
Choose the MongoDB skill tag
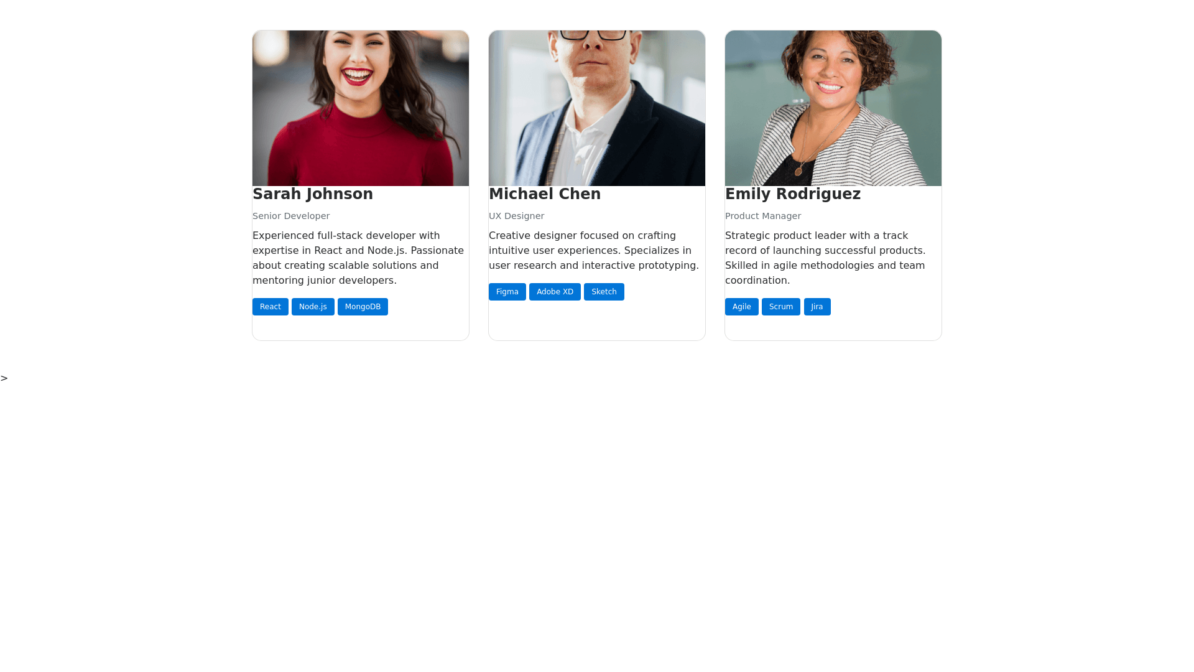pyautogui.click(x=363, y=307)
